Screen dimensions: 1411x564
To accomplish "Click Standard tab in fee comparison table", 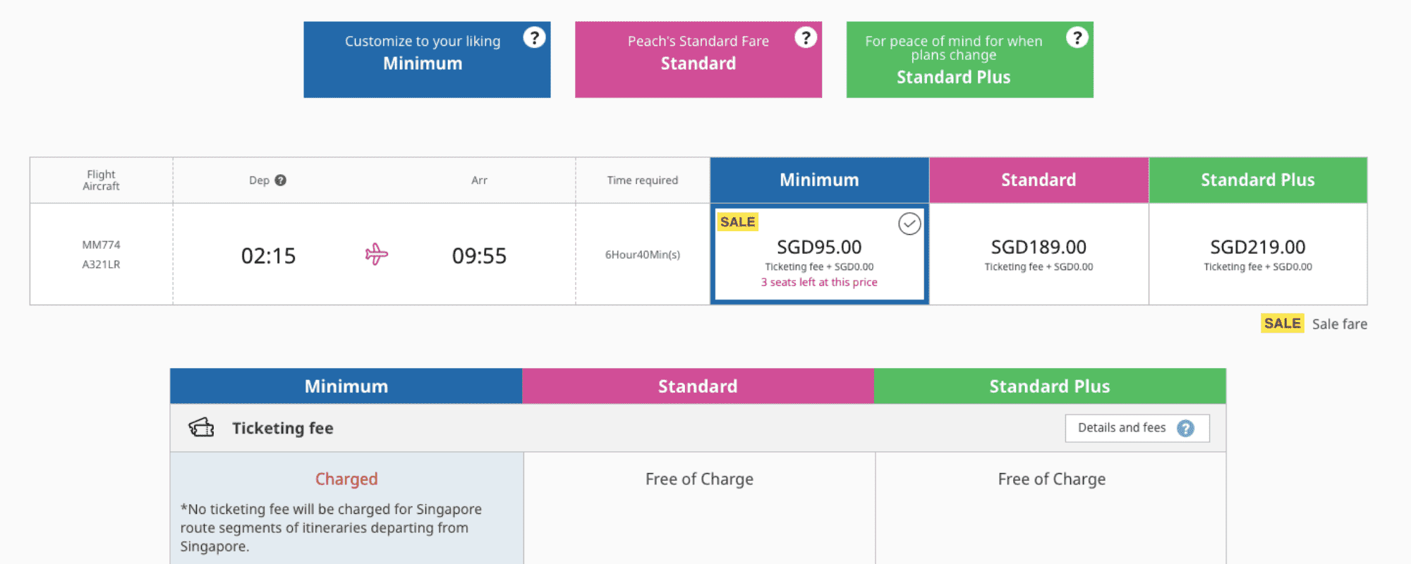I will (x=698, y=386).
